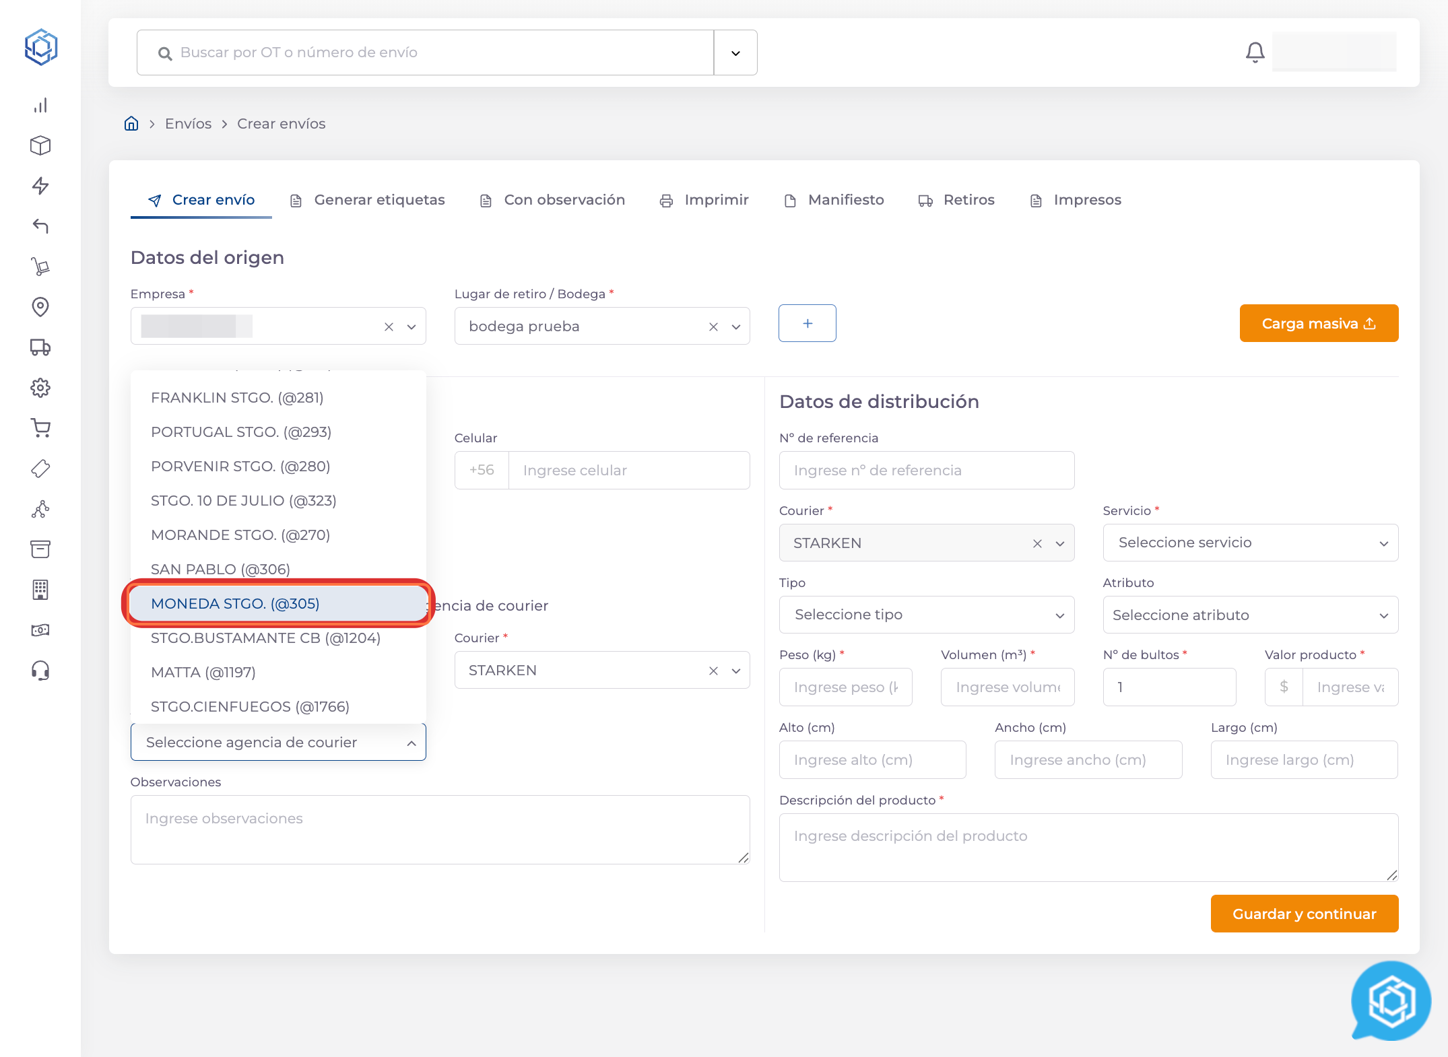Open the search bar filter dropdown arrow
The image size is (1448, 1057).
click(x=735, y=53)
